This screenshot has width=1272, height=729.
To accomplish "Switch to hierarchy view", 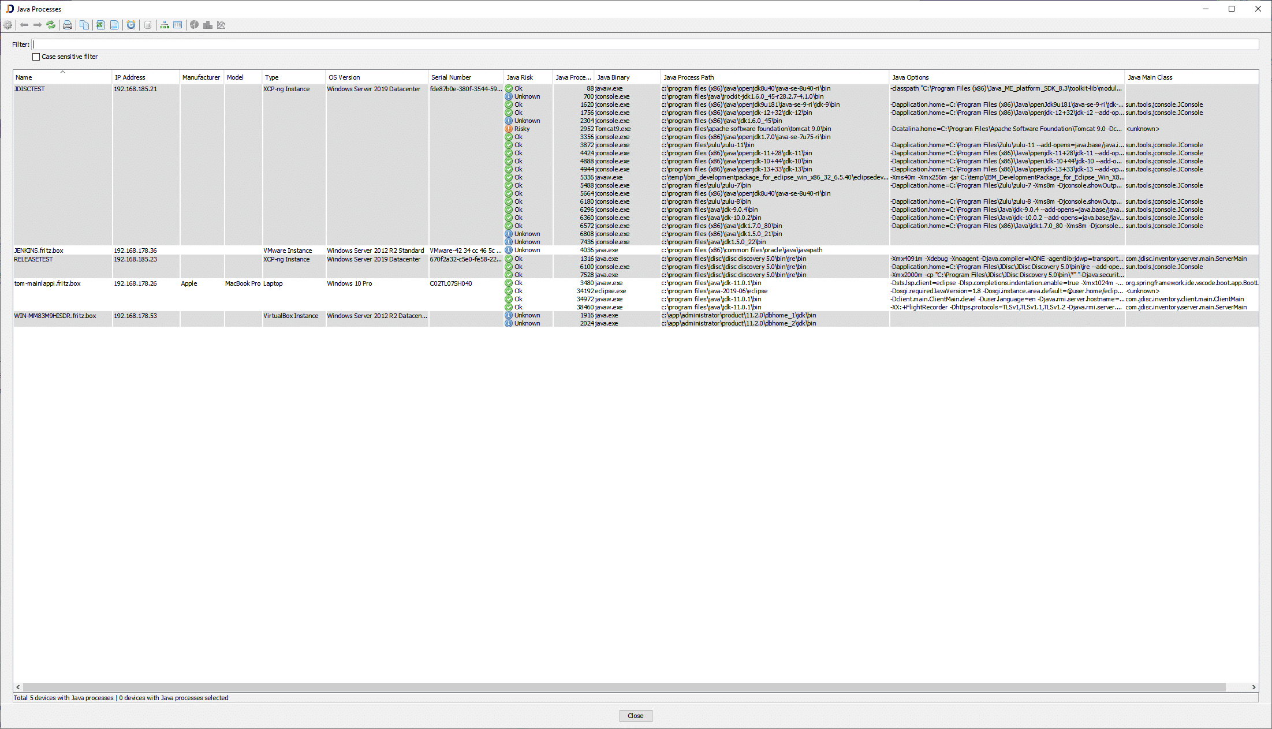I will (164, 25).
